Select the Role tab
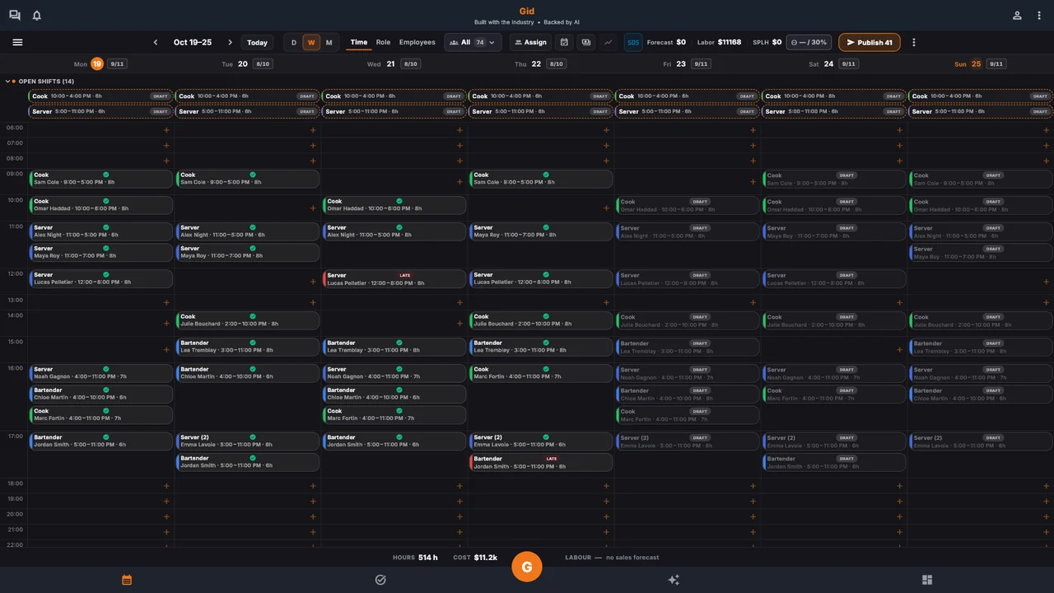The width and height of the screenshot is (1054, 593). [x=384, y=42]
